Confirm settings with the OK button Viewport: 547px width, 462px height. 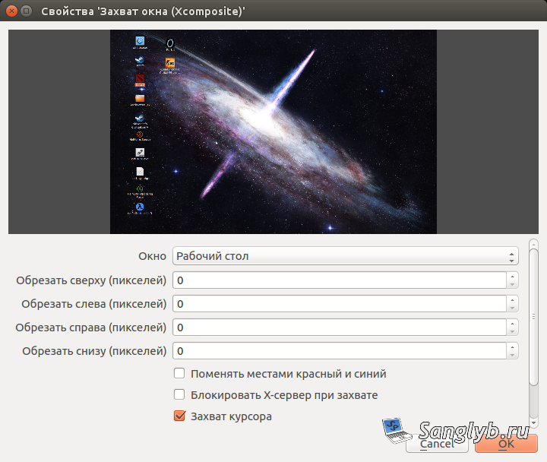click(x=506, y=444)
